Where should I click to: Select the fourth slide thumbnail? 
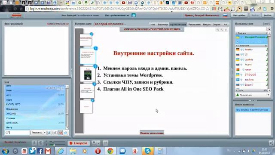click(87, 91)
